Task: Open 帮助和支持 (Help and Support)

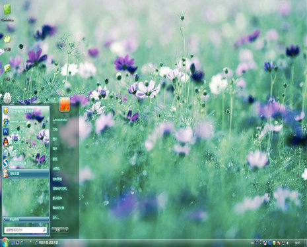Action: click(x=58, y=207)
